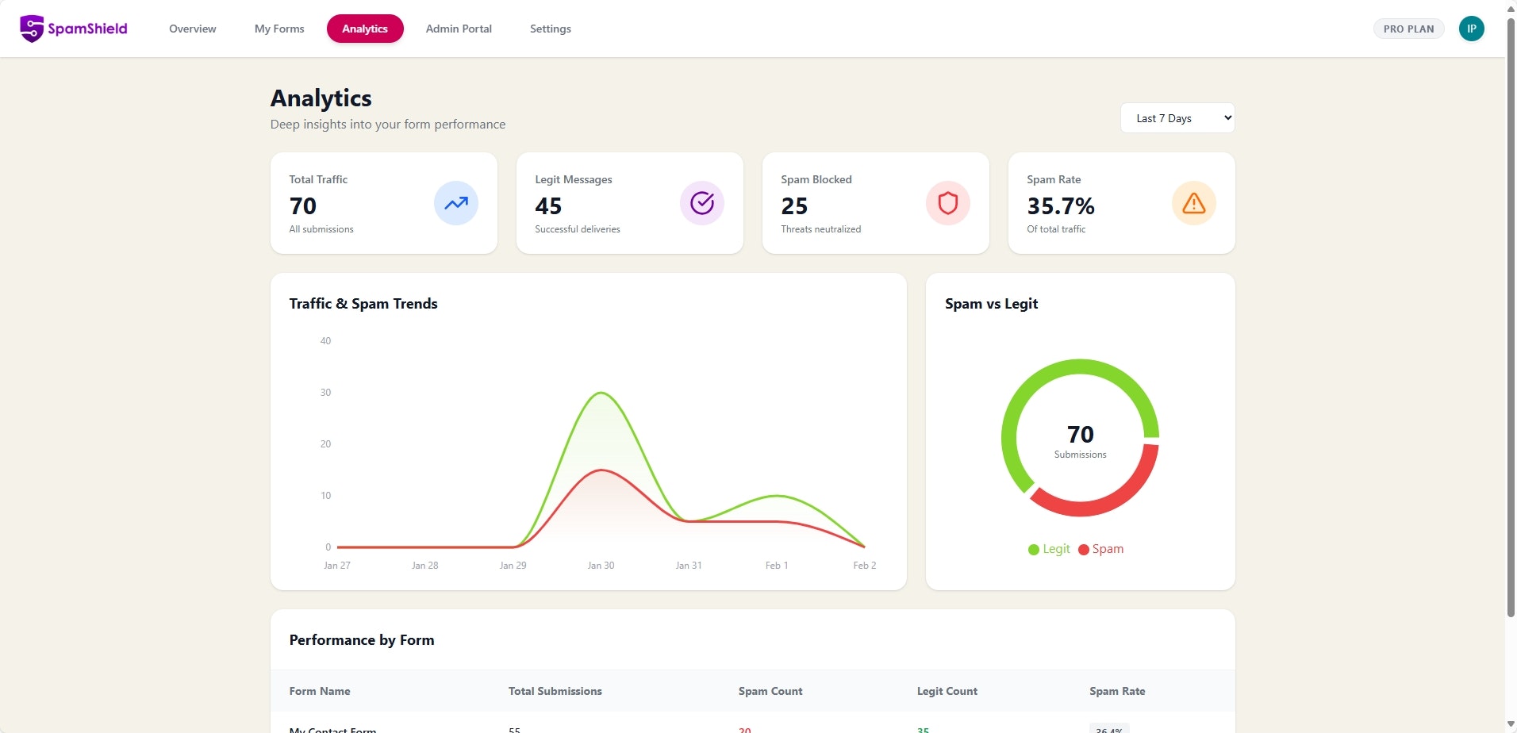Click the warning triangle icon on Spam Rate card
Viewport: 1517px width, 733px height.
[1193, 203]
